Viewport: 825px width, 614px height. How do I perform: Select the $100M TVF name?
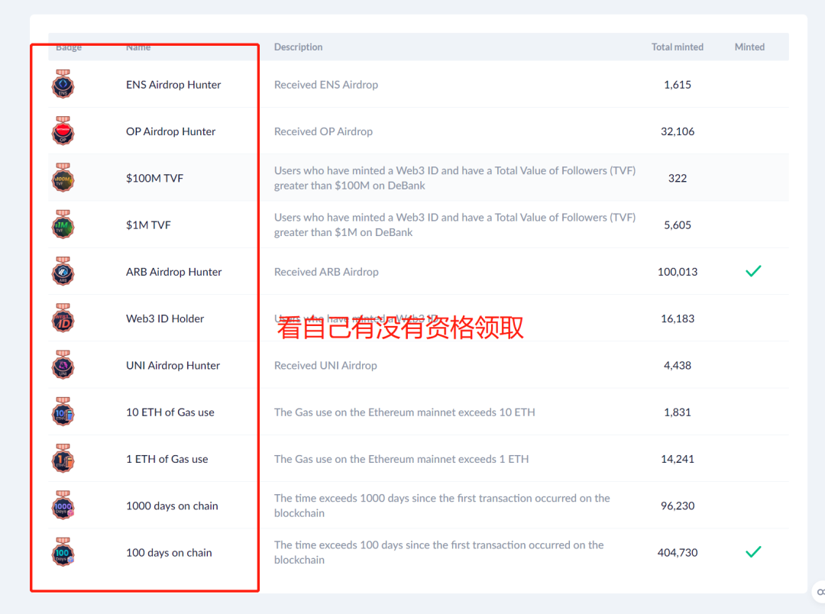(x=154, y=179)
